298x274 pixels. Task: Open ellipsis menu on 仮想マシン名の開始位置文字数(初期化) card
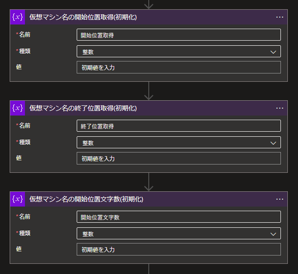(280, 199)
